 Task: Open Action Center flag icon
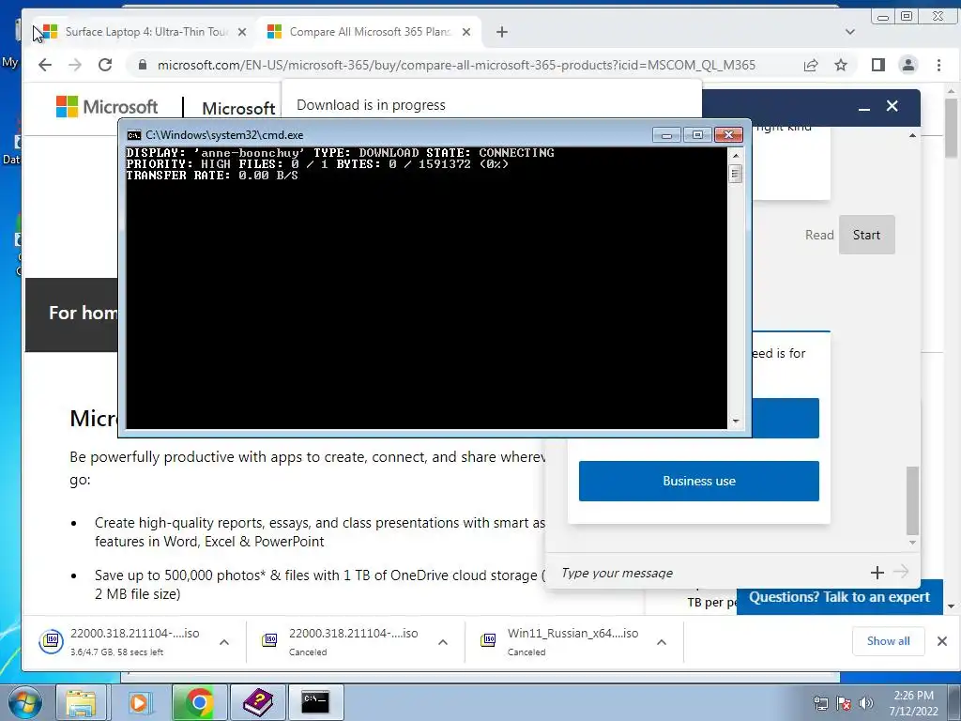point(844,703)
